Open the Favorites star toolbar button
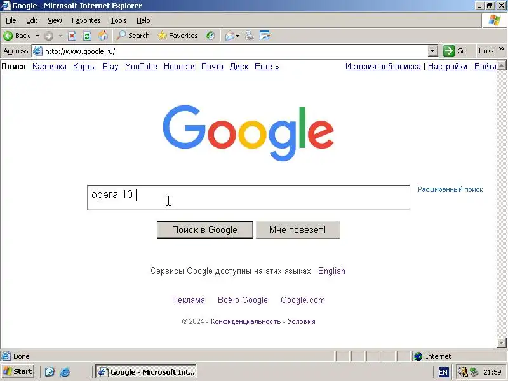Image resolution: width=508 pixels, height=381 pixels. coord(178,36)
